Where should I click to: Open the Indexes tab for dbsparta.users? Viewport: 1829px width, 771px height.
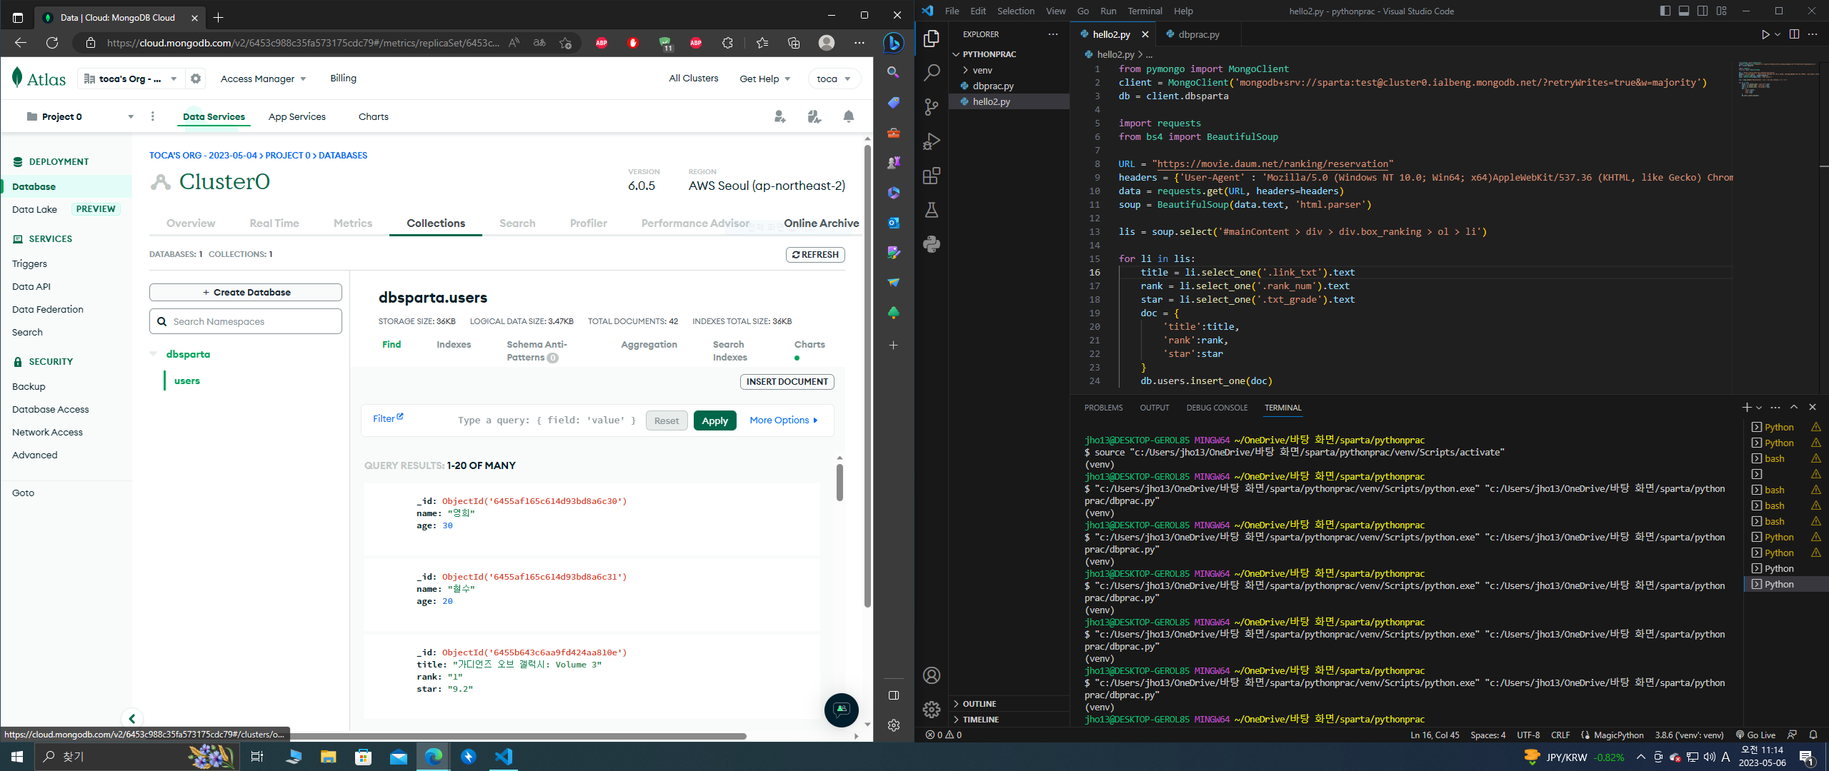click(x=454, y=344)
